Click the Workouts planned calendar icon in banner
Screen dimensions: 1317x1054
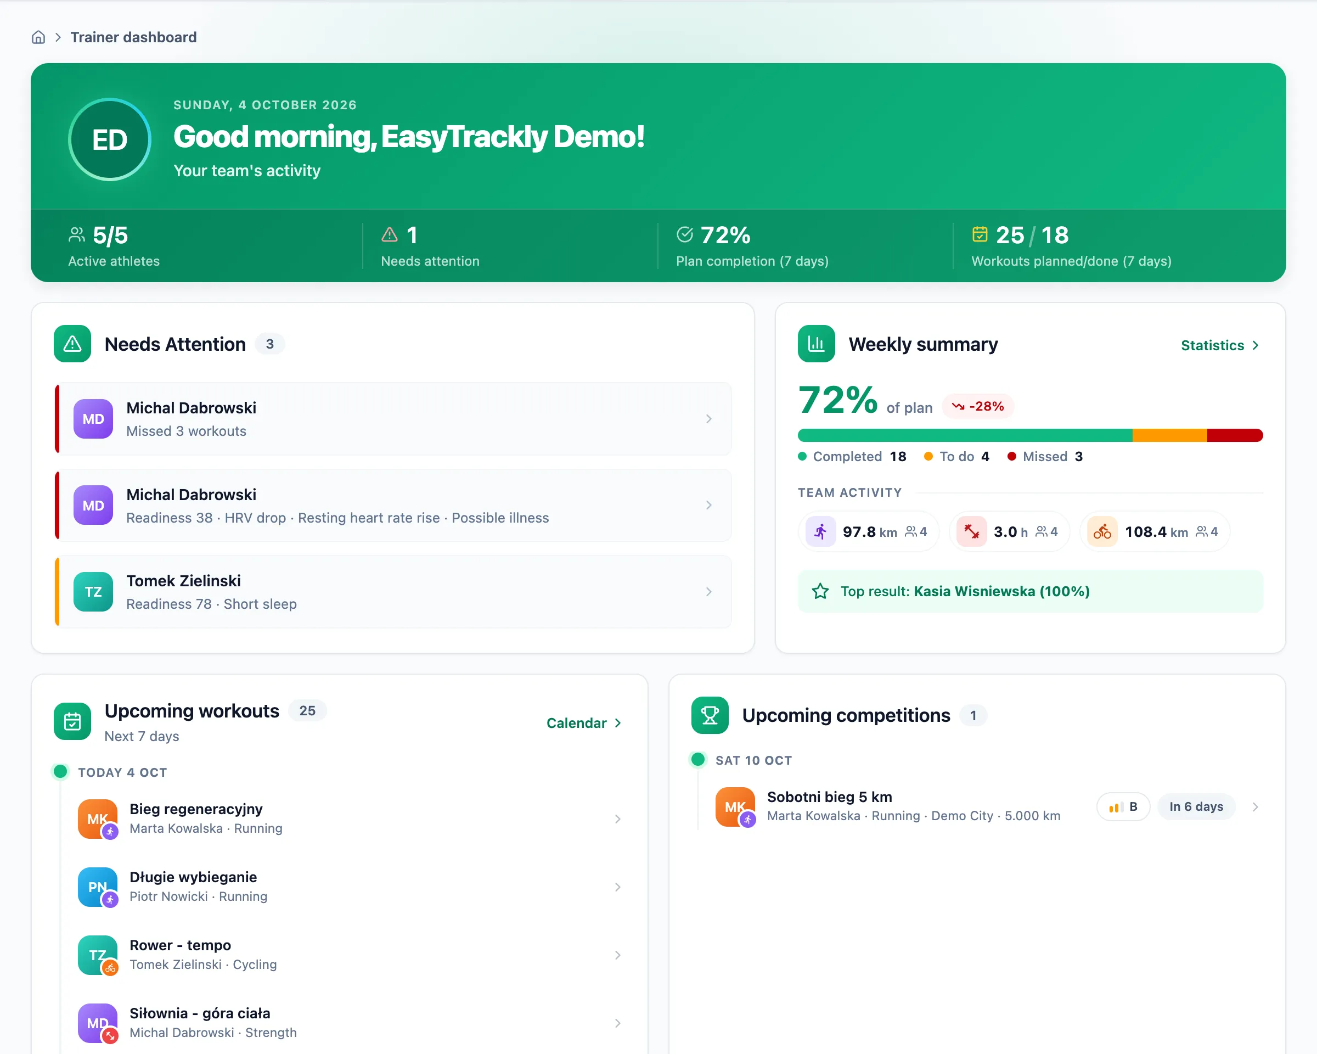pos(980,234)
